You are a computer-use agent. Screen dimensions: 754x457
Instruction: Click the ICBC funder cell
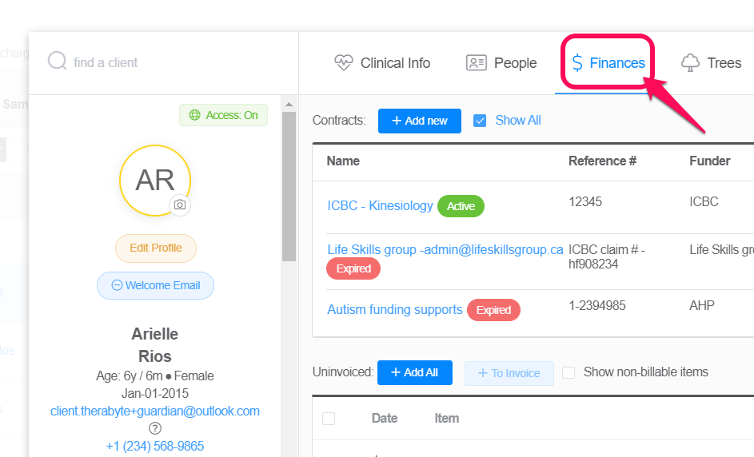point(704,201)
